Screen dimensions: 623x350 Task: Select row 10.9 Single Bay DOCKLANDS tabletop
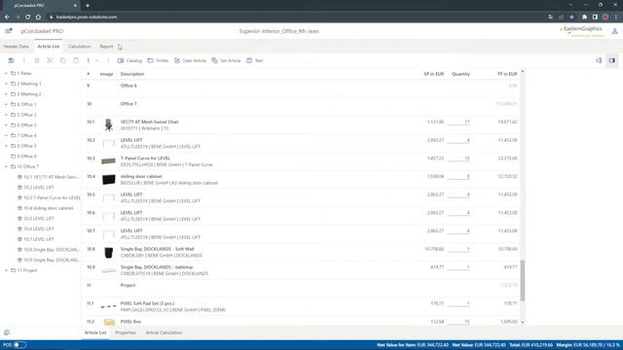tap(302, 270)
